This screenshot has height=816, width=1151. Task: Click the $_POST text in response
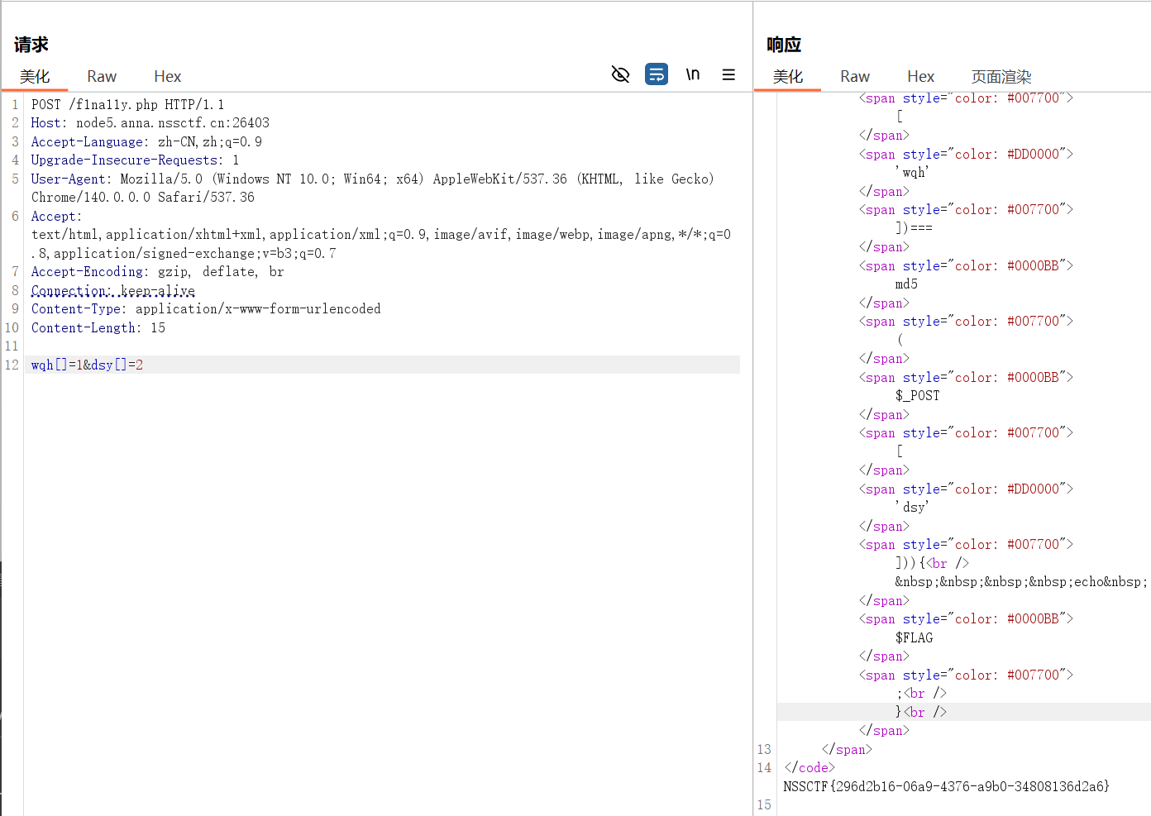tap(917, 395)
